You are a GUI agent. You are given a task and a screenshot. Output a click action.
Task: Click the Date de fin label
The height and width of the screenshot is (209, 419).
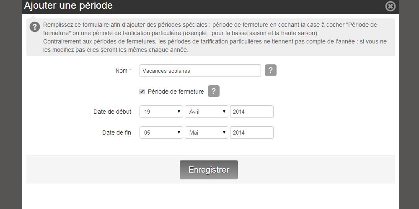click(116, 133)
